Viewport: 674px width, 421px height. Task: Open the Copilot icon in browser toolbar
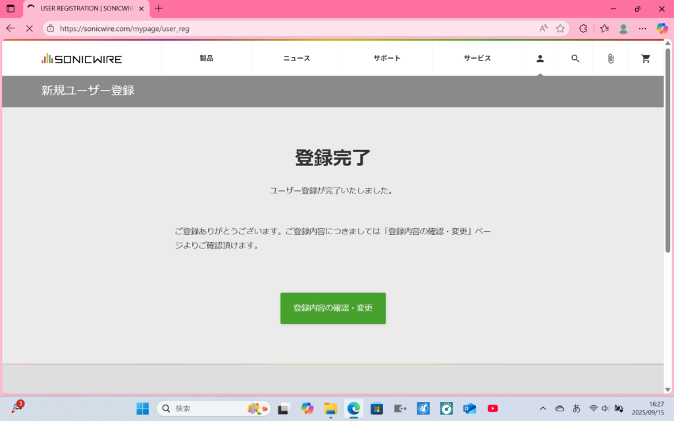point(662,28)
